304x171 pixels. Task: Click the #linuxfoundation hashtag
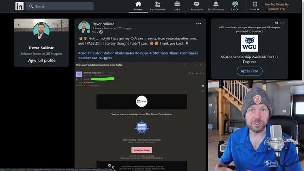101,53
